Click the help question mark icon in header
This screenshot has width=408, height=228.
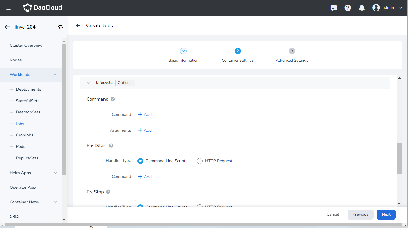pos(348,8)
